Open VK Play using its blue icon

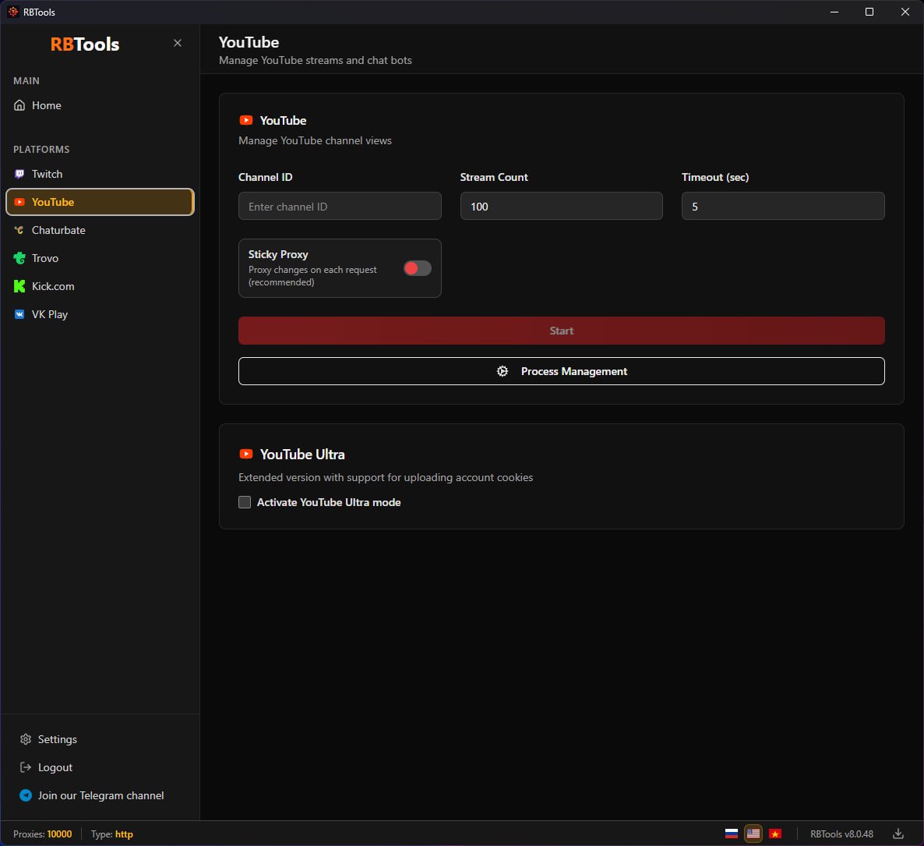[x=19, y=314]
